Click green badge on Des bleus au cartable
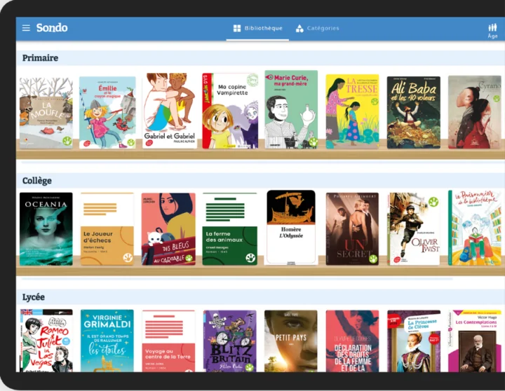 click(x=189, y=258)
